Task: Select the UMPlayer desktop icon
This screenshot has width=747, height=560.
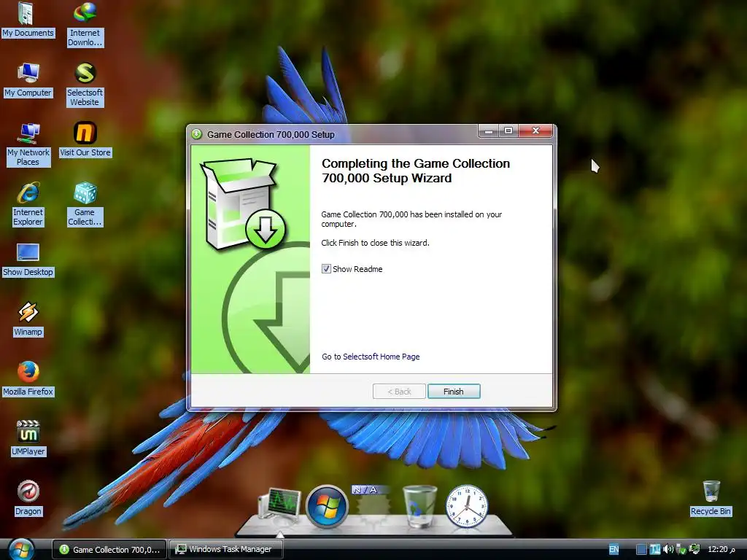Action: click(x=28, y=438)
